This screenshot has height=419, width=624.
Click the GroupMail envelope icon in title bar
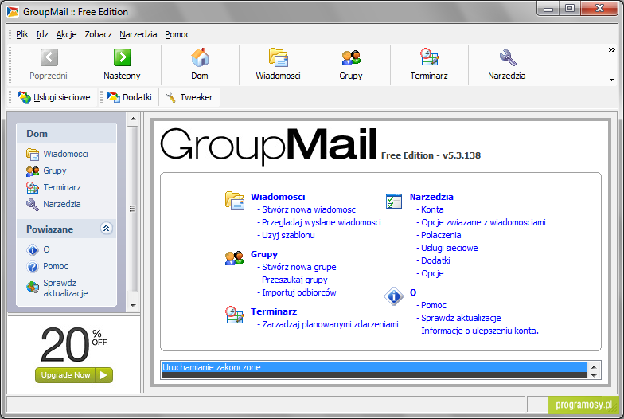13,11
